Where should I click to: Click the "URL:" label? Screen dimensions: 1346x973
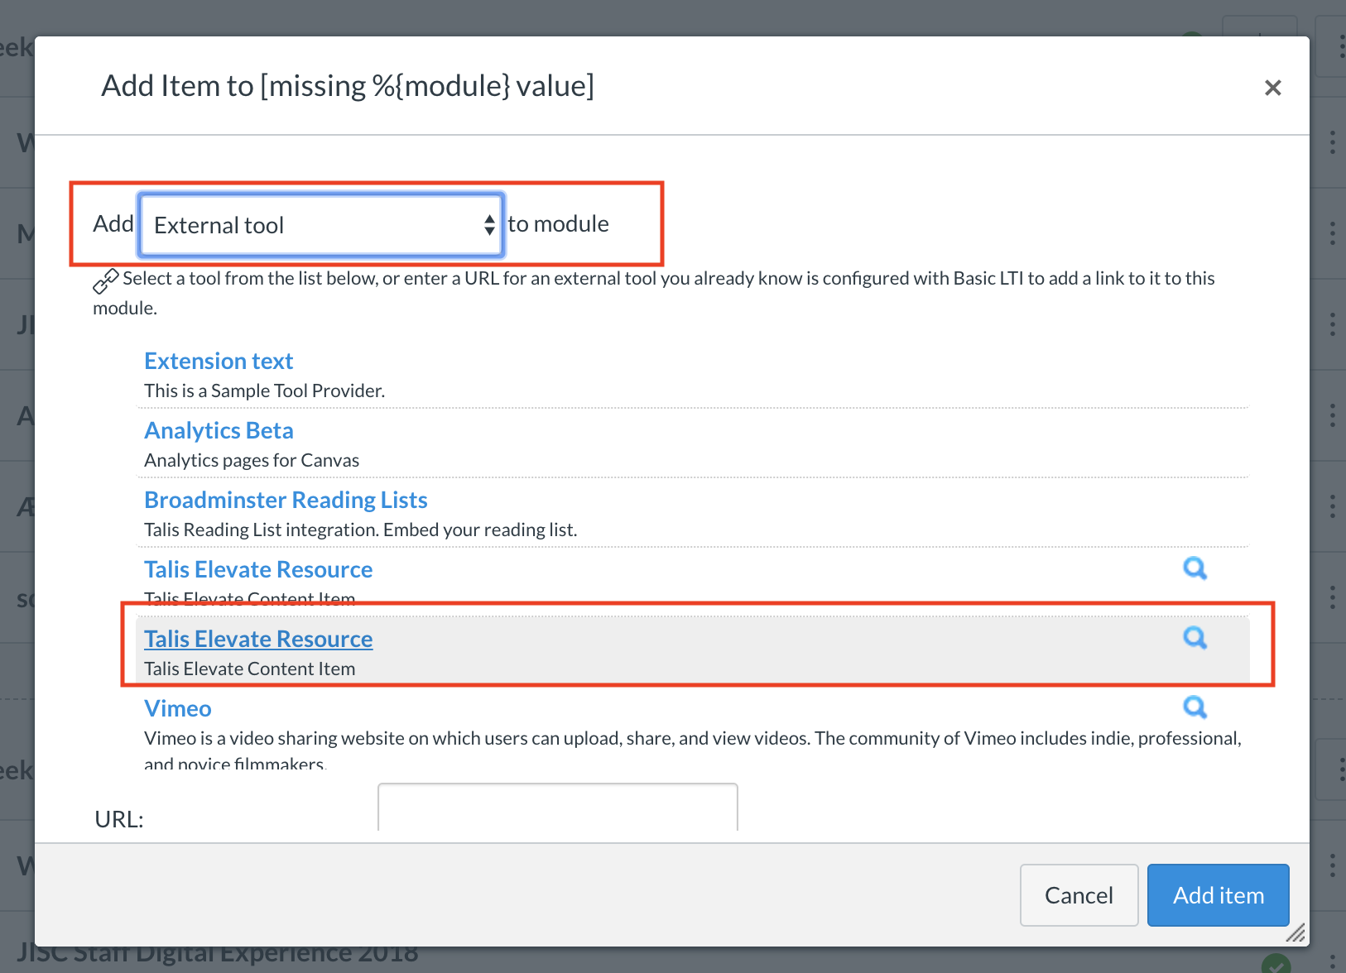click(119, 819)
